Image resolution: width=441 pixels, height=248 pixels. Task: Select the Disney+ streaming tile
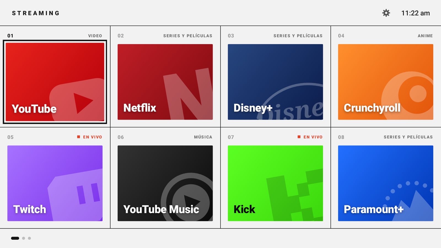coord(275,82)
